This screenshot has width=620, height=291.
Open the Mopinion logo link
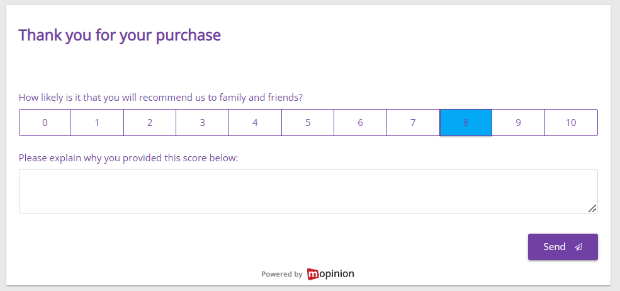[331, 274]
